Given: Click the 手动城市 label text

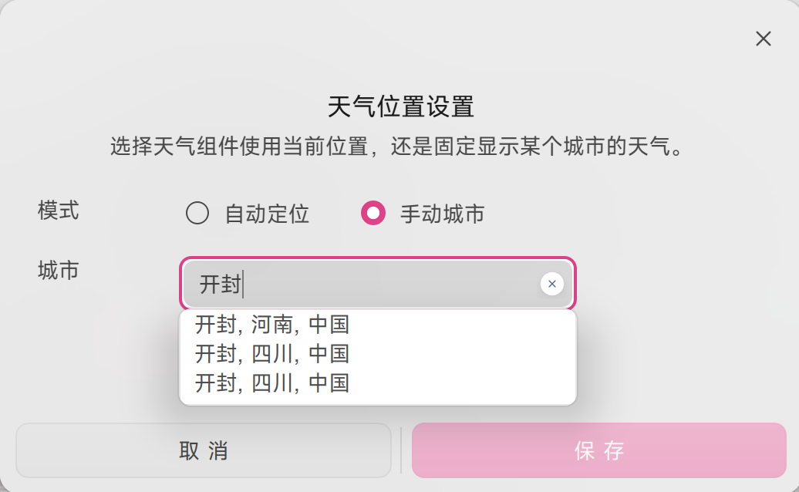Looking at the screenshot, I should click(x=442, y=214).
